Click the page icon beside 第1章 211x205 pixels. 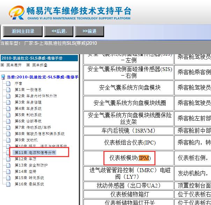point(8,90)
